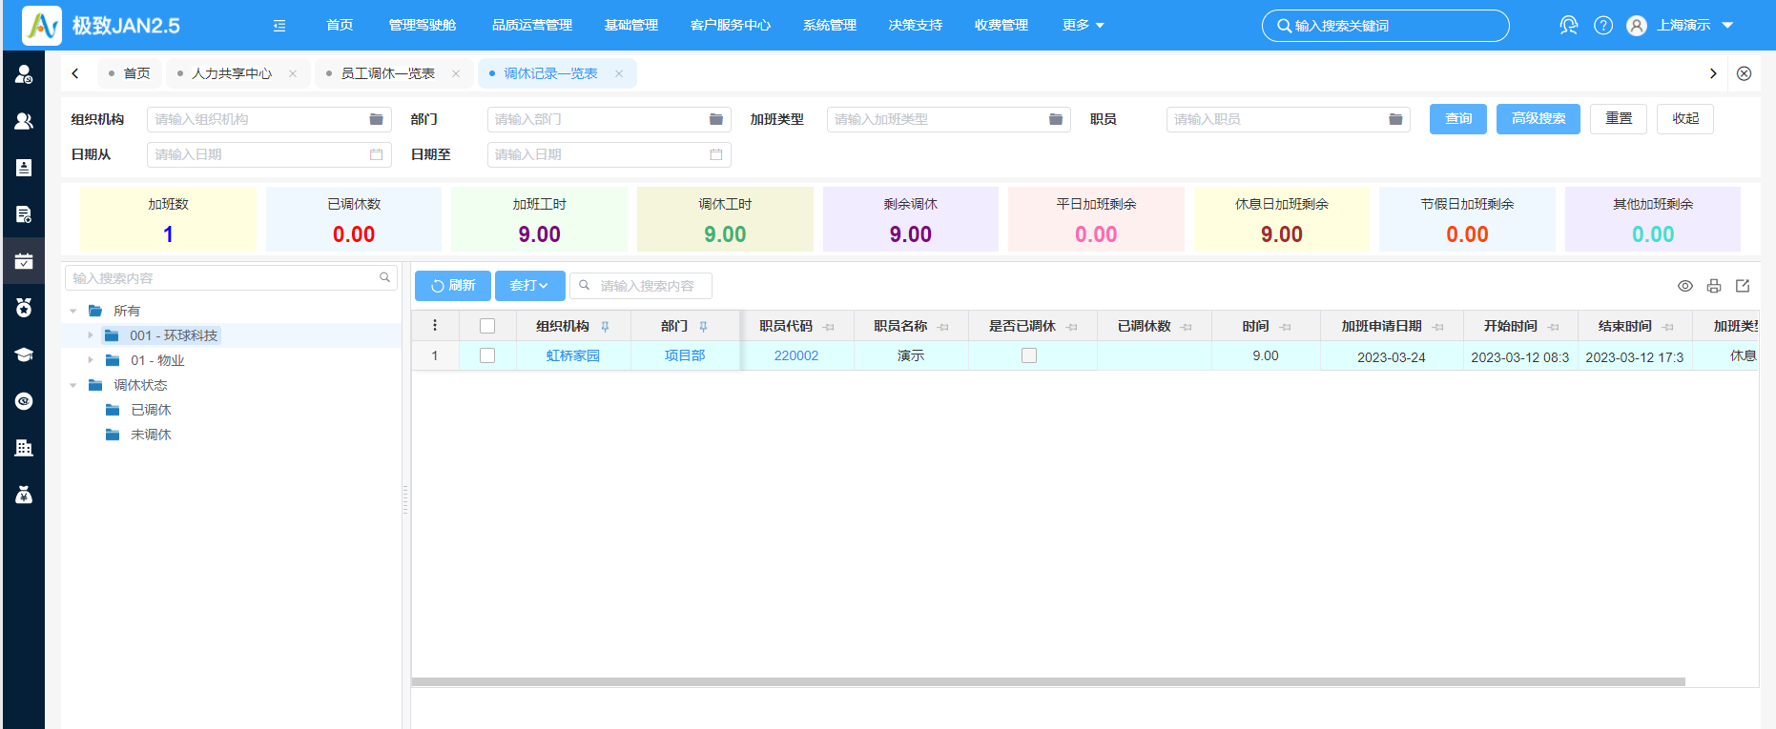Toggle the 是否已调休 checkbox in row 1

click(1029, 355)
